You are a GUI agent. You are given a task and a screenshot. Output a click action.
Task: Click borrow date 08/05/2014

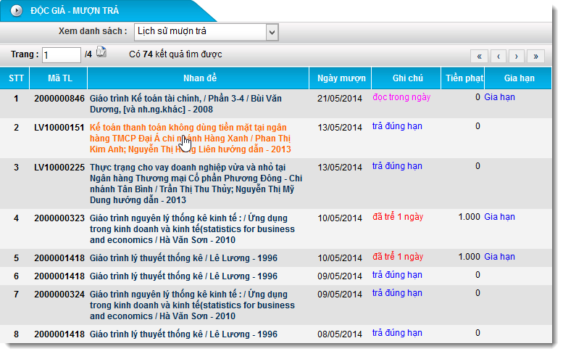click(340, 334)
